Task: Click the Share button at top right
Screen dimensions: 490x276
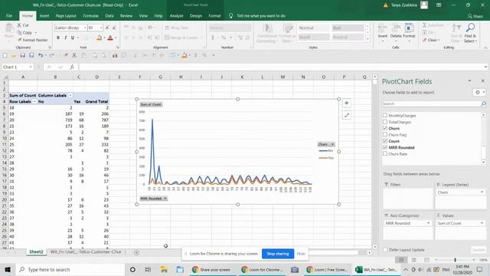Action: click(x=475, y=16)
